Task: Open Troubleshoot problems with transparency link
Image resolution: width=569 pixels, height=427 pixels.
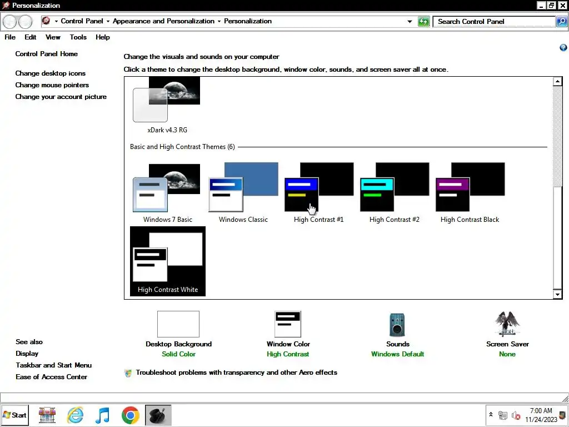Action: [237, 373]
